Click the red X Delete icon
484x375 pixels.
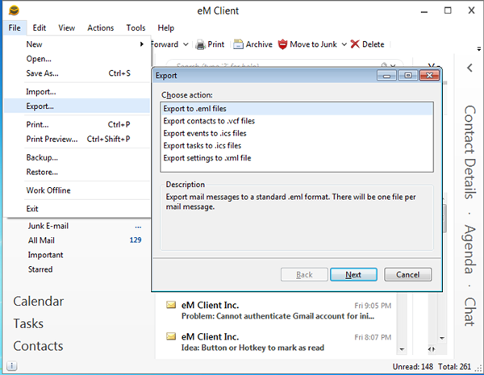[x=355, y=44]
